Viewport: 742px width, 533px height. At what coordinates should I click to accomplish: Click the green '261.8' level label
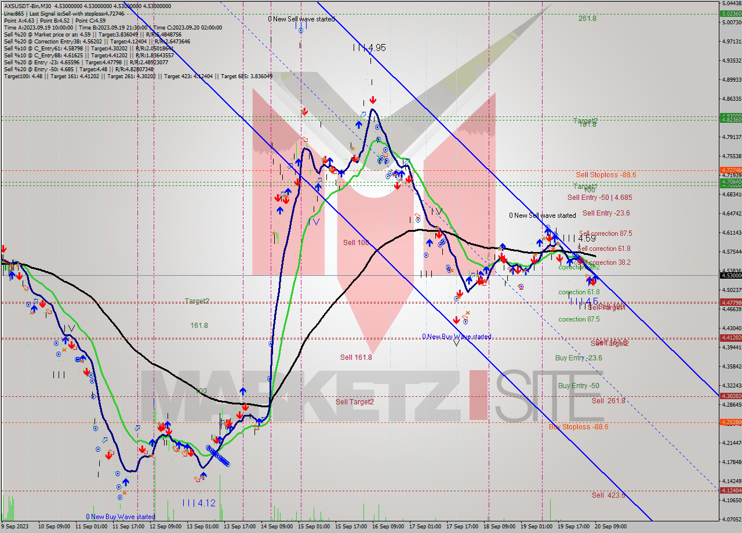click(x=587, y=19)
